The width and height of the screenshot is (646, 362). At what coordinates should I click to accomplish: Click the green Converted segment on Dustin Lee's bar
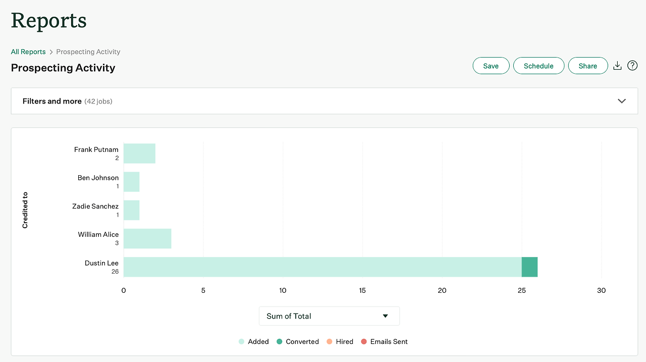[529, 267]
